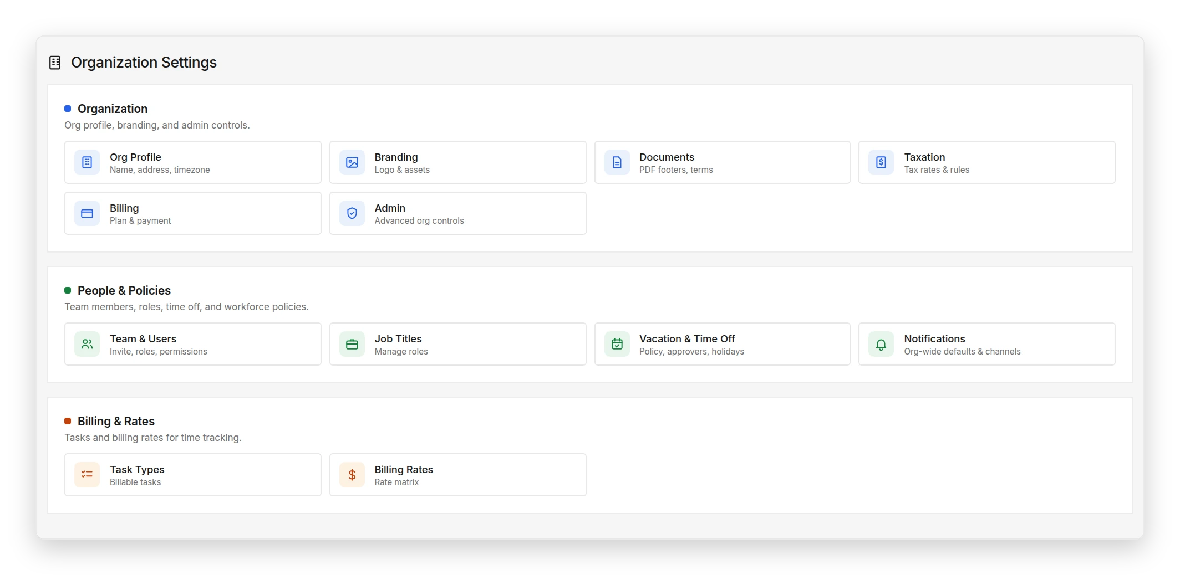Click the Organization Settings header icon
Screen dimensions: 1180x575
point(55,63)
